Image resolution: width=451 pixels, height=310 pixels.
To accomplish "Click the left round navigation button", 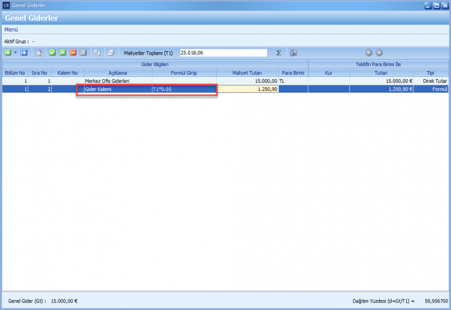I will [x=369, y=53].
